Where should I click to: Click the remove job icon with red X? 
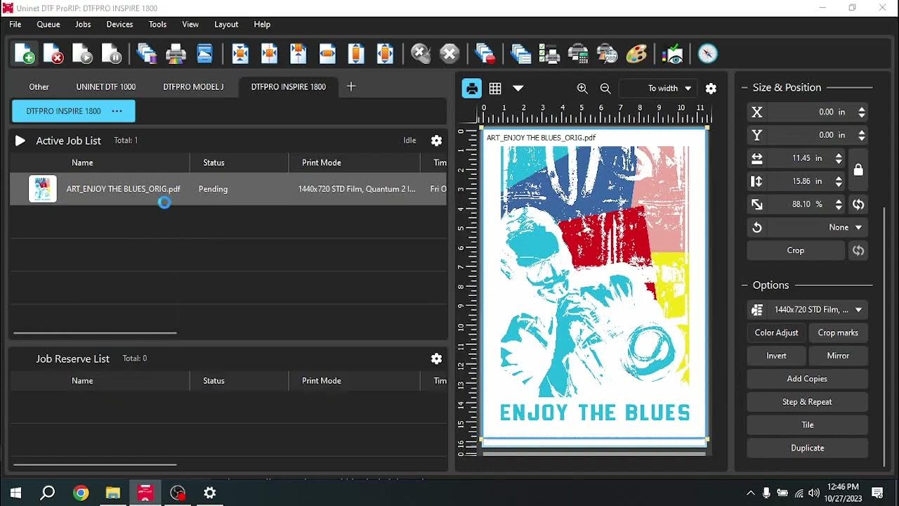point(53,53)
